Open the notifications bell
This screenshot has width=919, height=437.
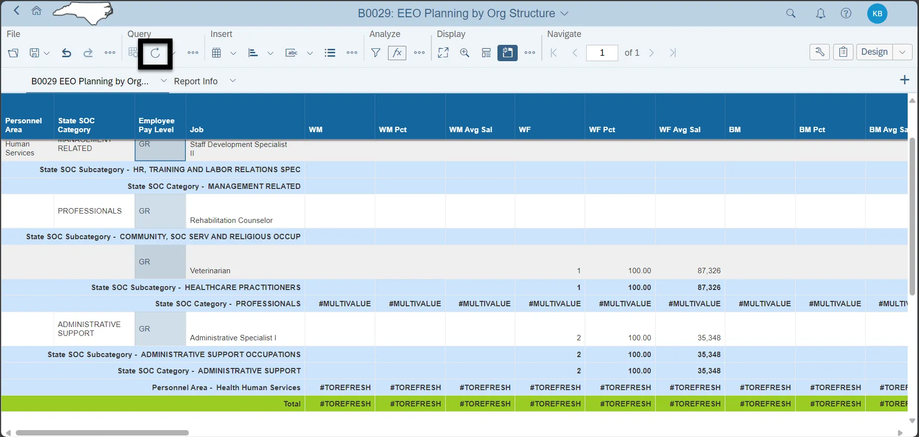coord(820,14)
